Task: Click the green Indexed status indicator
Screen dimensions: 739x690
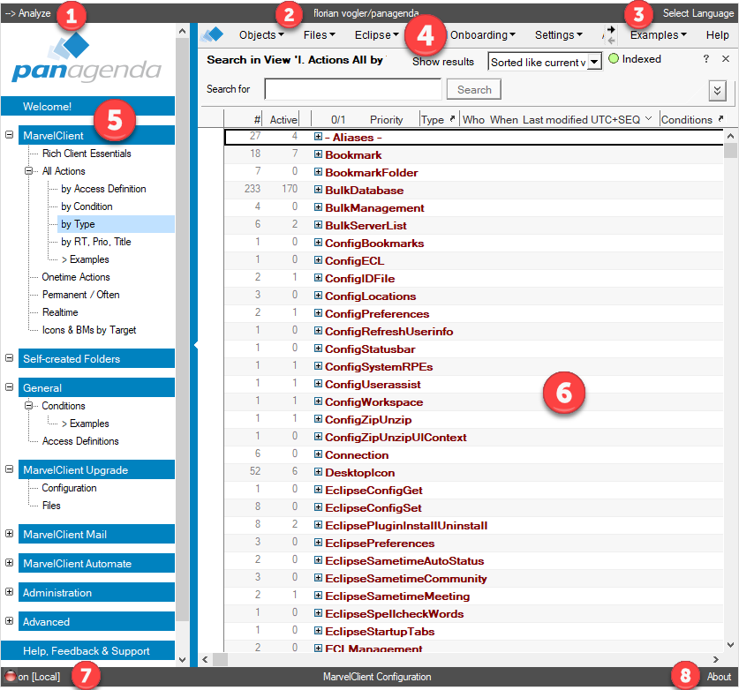Action: 615,59
